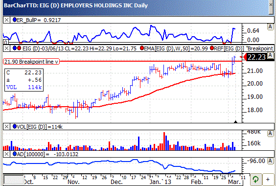Click the A autoscale button of the AD panel

[x=270, y=161]
